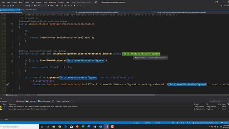Viewport: 229px width, 129px height.
Task: Click in the Windows search box
Action: click(20, 126)
